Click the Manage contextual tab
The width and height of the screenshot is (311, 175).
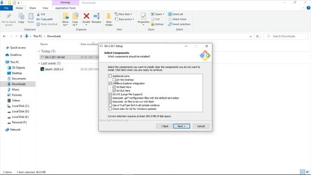66,2
